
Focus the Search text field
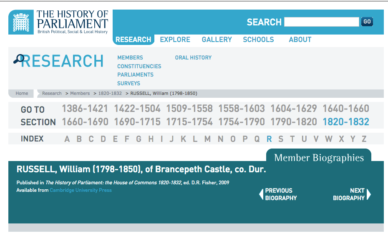321,22
